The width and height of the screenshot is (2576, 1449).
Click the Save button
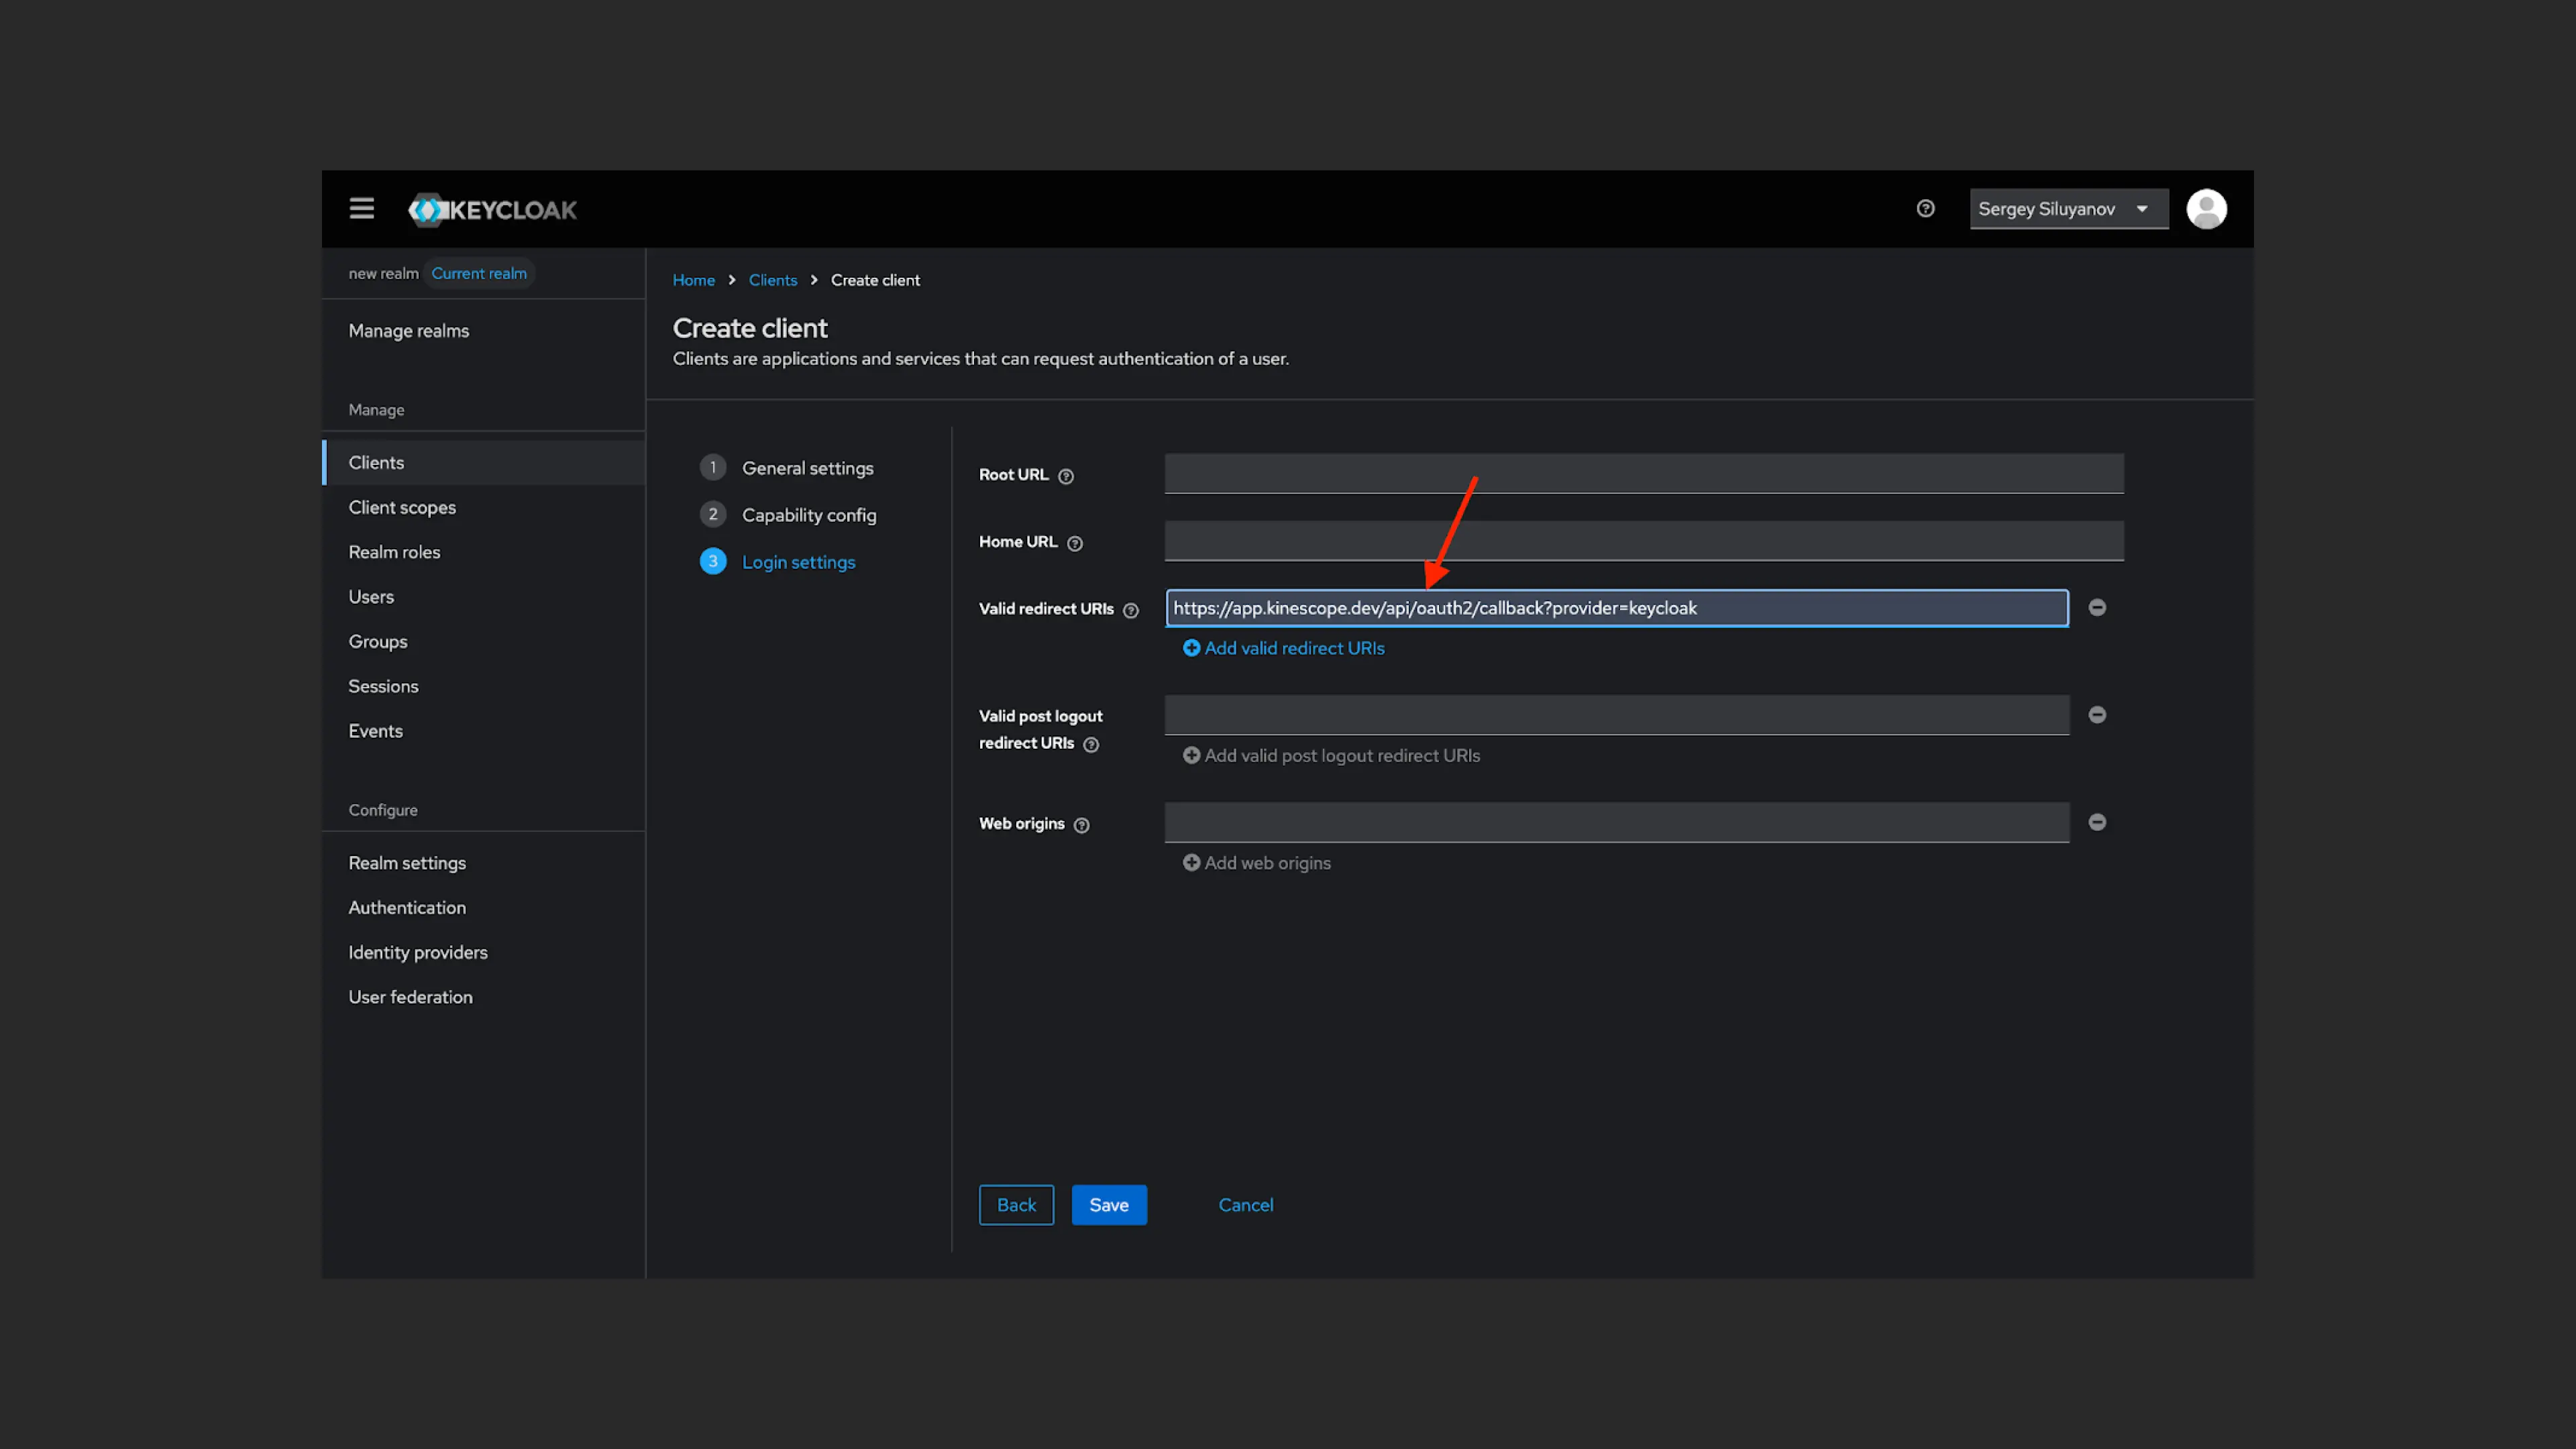click(1108, 1205)
